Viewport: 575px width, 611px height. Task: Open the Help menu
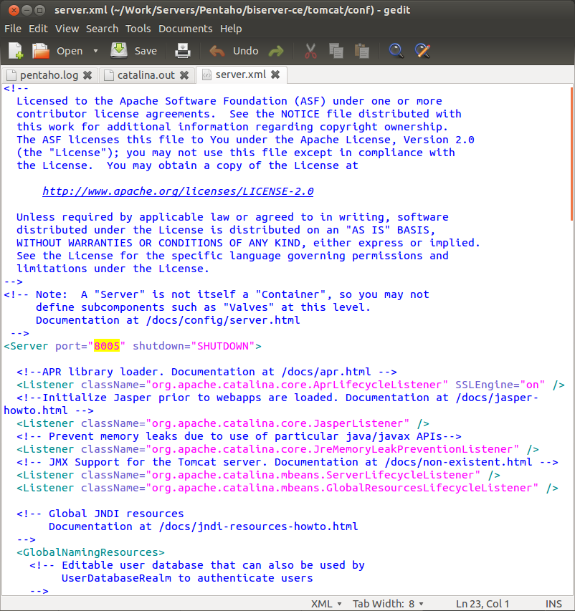[x=231, y=29]
